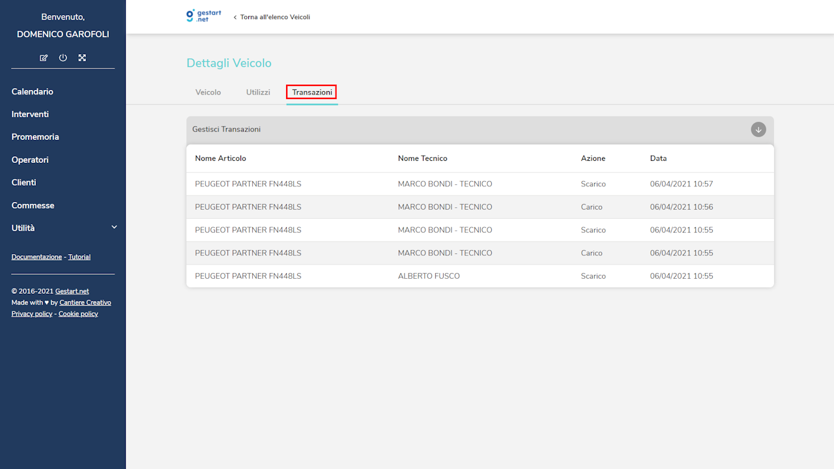The width and height of the screenshot is (834, 469).
Task: Click the power logout icon
Action: tap(63, 58)
